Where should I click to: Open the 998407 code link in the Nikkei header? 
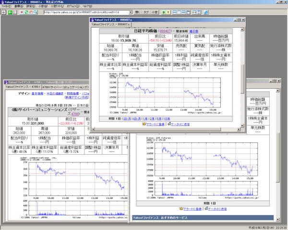(165, 31)
